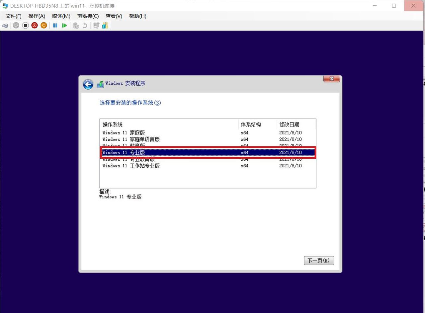Click the last toolbar icon on the right
This screenshot has height=313, width=425.
coord(105,26)
